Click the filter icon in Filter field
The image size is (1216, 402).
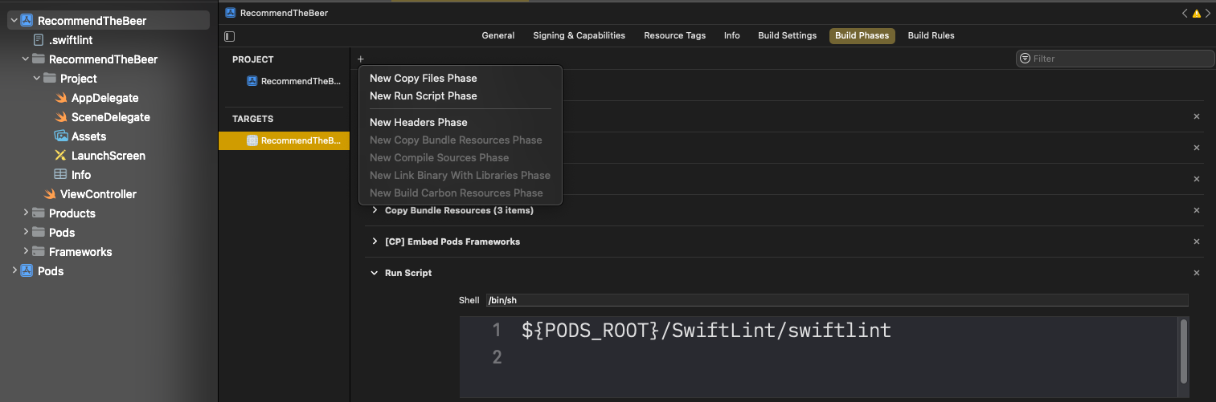1025,59
